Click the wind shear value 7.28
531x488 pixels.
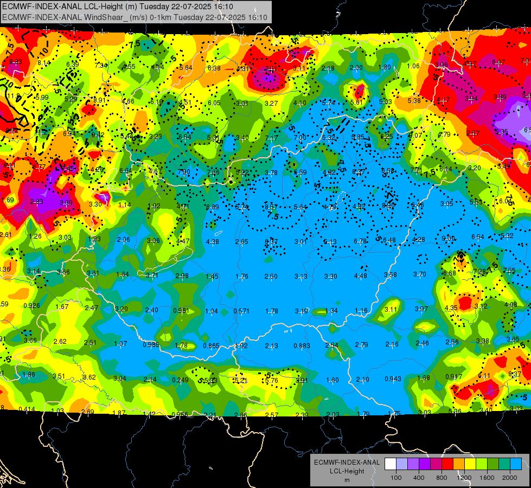pos(479,271)
